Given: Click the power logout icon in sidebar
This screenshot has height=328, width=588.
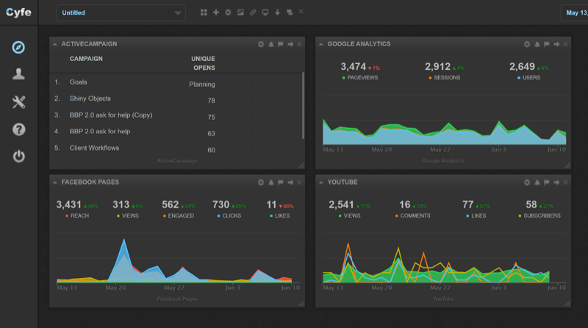Looking at the screenshot, I should [x=18, y=156].
